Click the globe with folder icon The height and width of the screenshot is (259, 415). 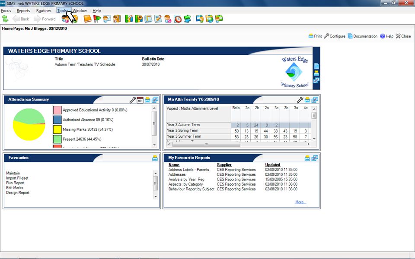(x=209, y=19)
